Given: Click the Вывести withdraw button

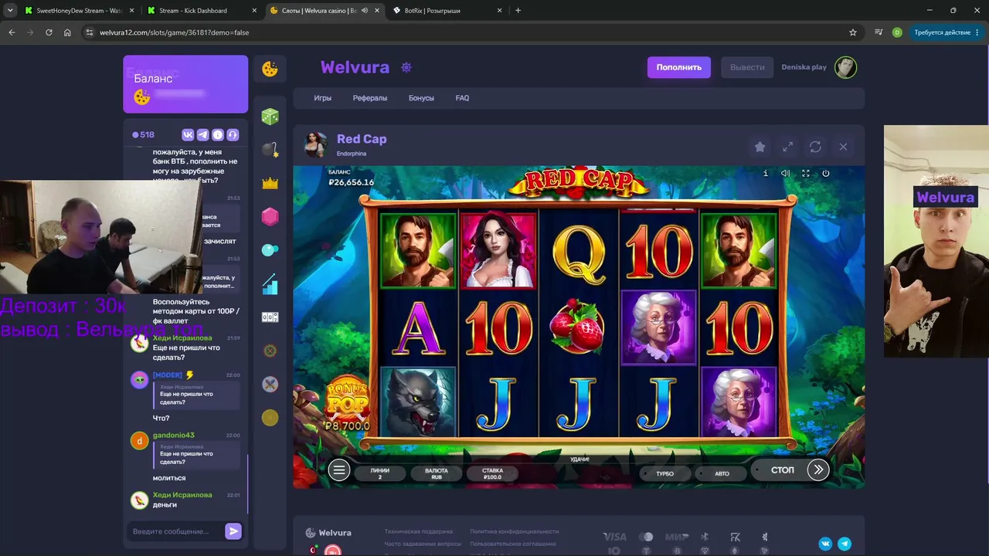Looking at the screenshot, I should 748,67.
